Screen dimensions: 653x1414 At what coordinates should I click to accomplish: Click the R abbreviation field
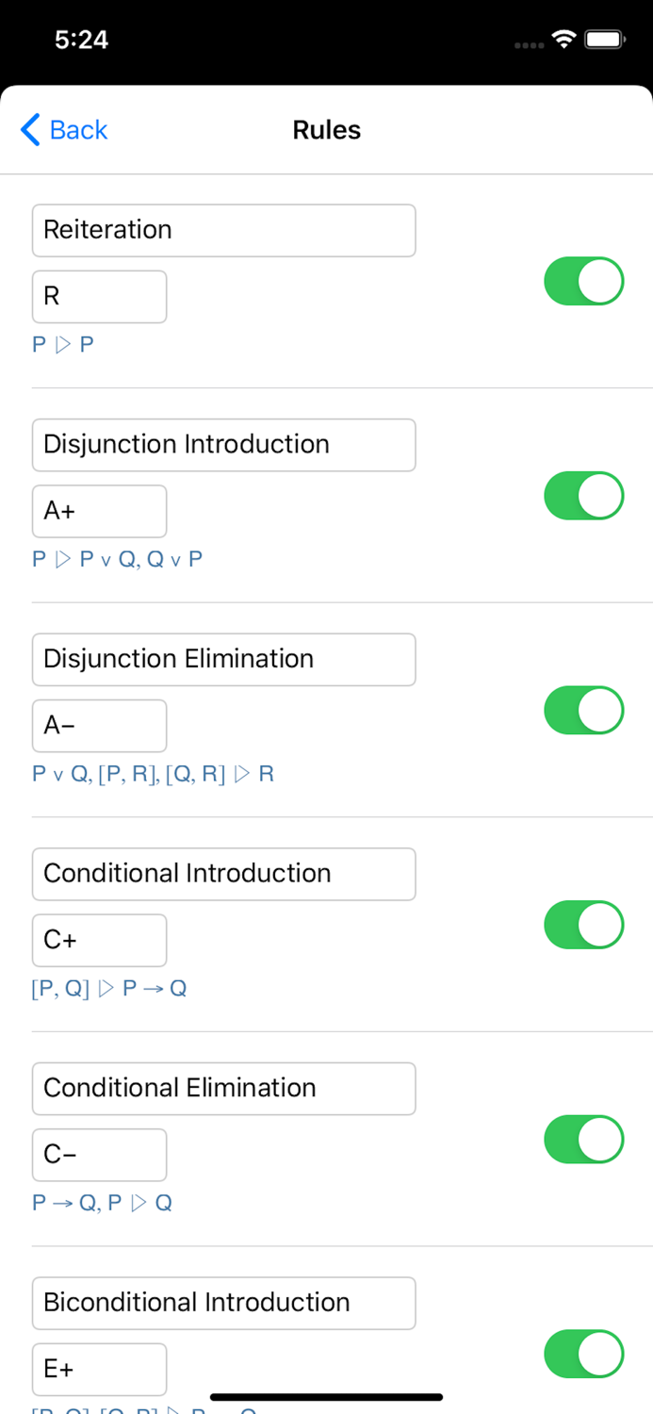pos(99,297)
